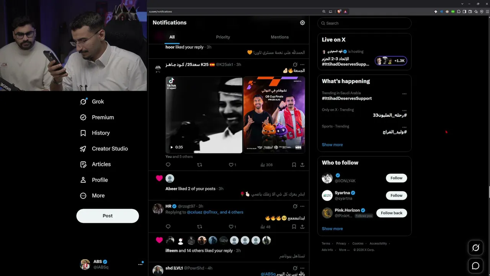Click the Search input field
Viewport: 490px width, 276px height.
[364, 23]
